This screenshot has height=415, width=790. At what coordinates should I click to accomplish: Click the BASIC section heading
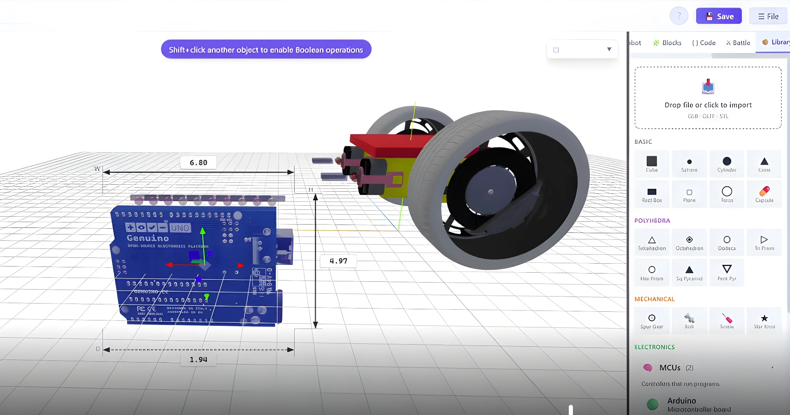(643, 141)
